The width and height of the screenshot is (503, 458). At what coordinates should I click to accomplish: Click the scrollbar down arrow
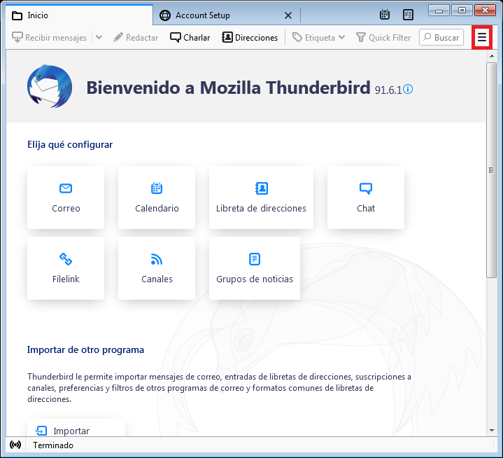coord(491,430)
